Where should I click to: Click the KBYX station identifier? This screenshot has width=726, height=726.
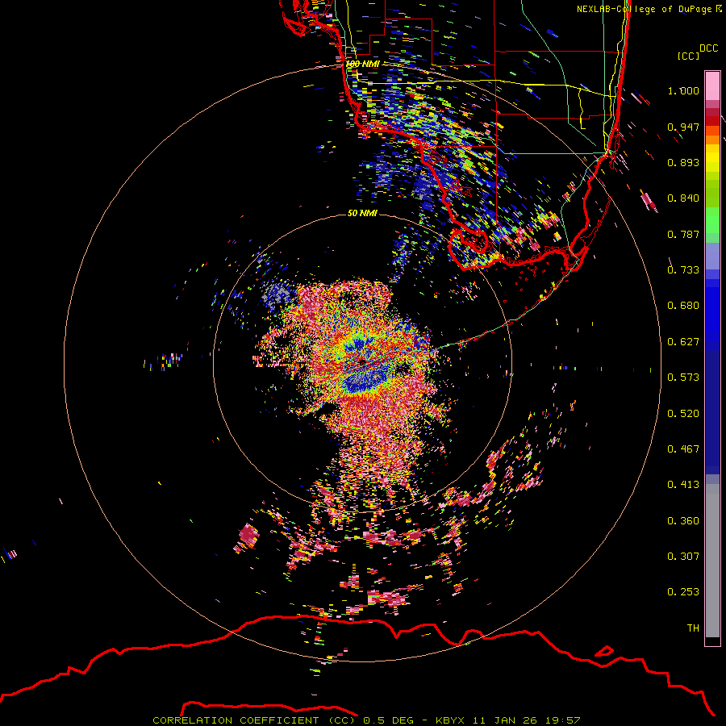pos(452,720)
